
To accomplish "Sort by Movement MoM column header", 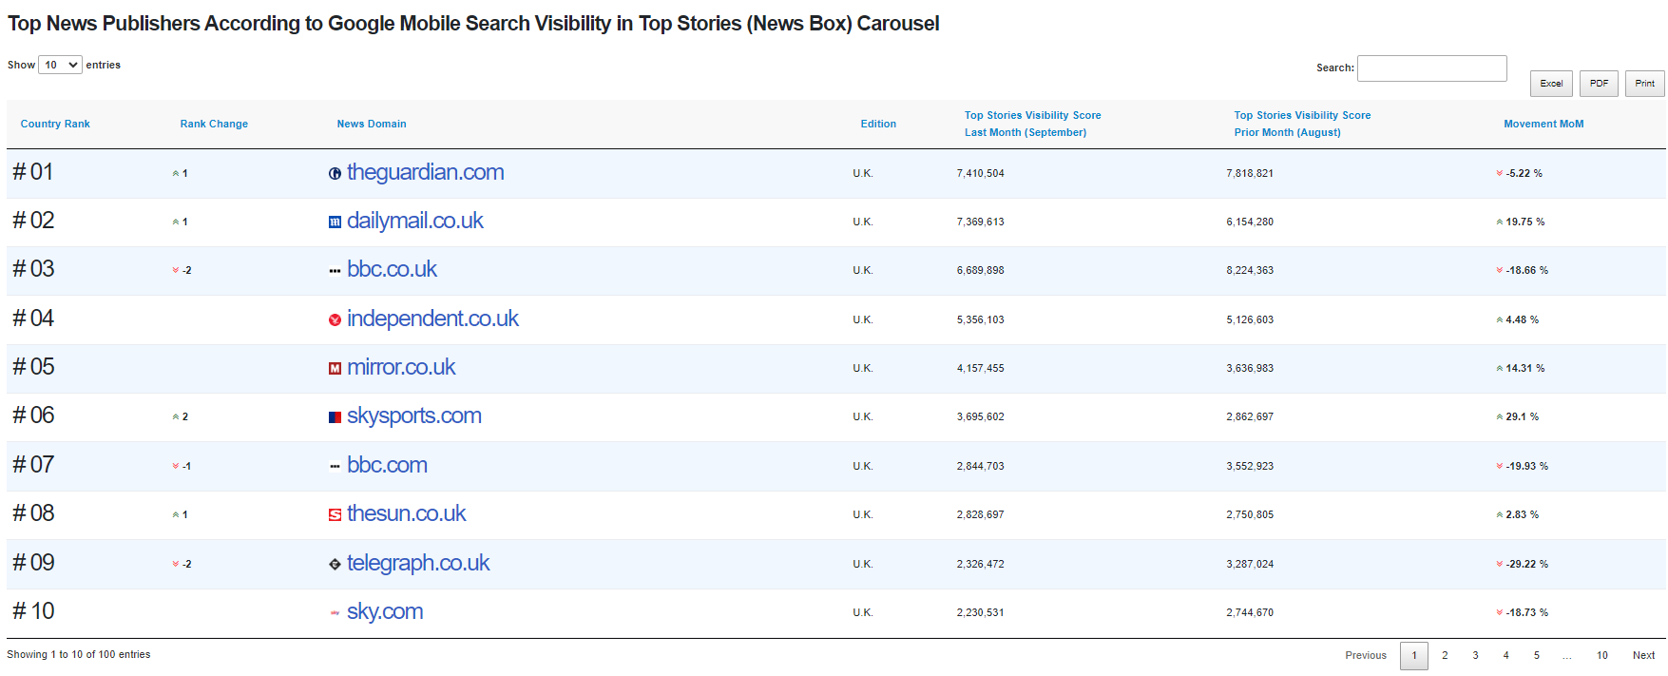I will tap(1543, 124).
